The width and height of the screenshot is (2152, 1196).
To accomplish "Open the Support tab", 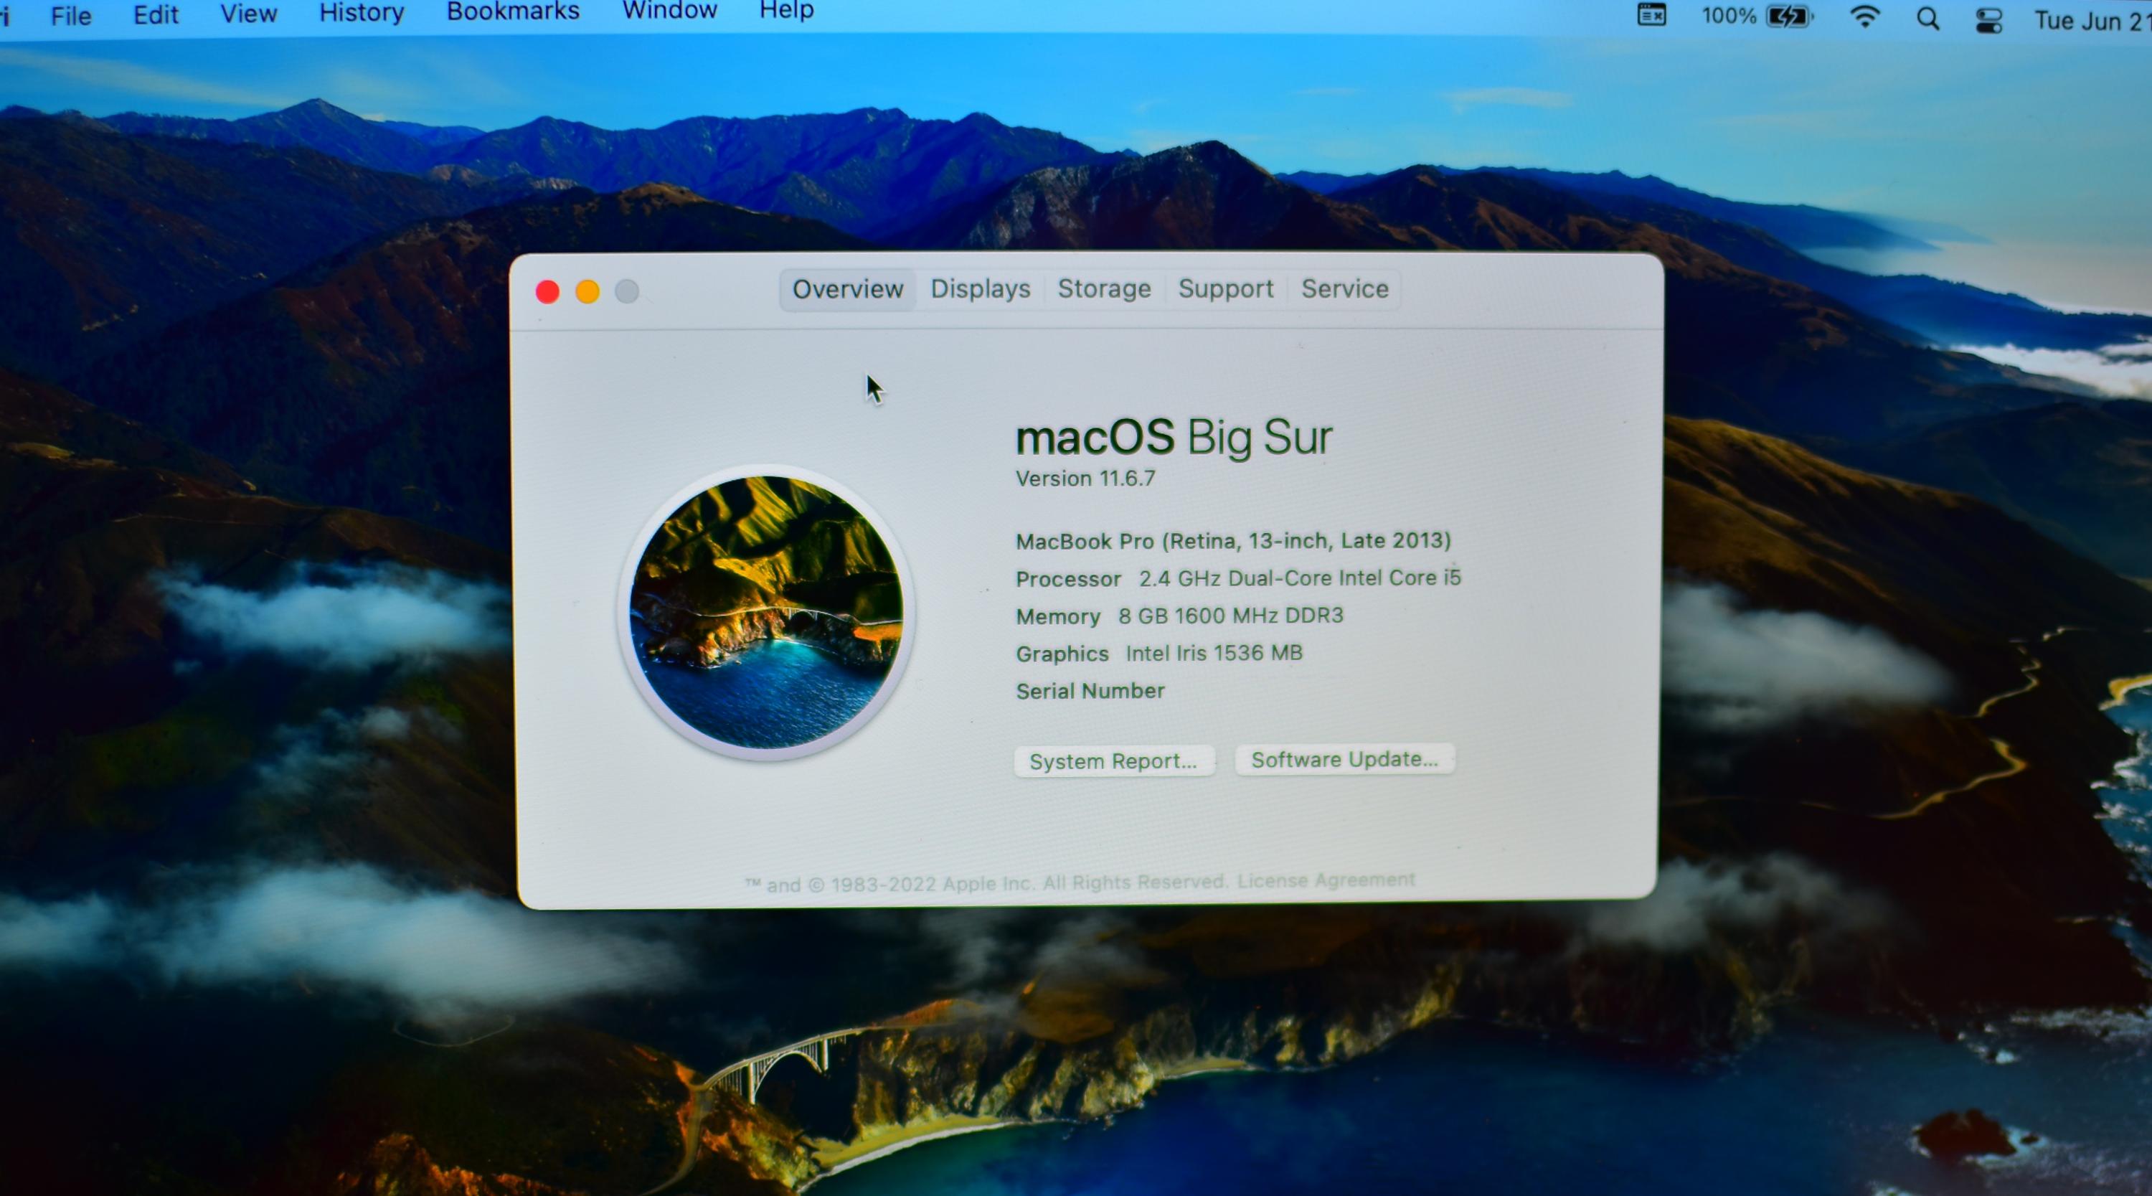I will 1225,289.
